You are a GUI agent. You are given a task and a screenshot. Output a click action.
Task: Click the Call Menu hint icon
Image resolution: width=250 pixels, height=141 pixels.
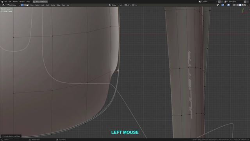[x=57, y=140]
